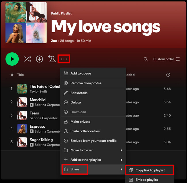Select Add to queue menu item

(x=93, y=73)
